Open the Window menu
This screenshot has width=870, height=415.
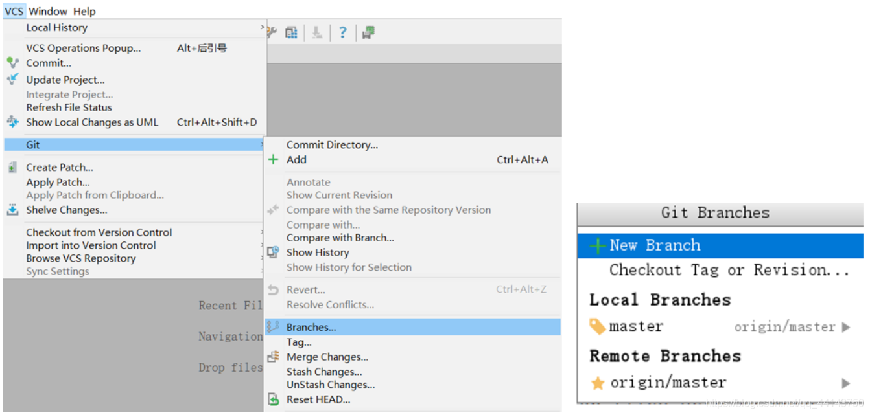click(48, 11)
